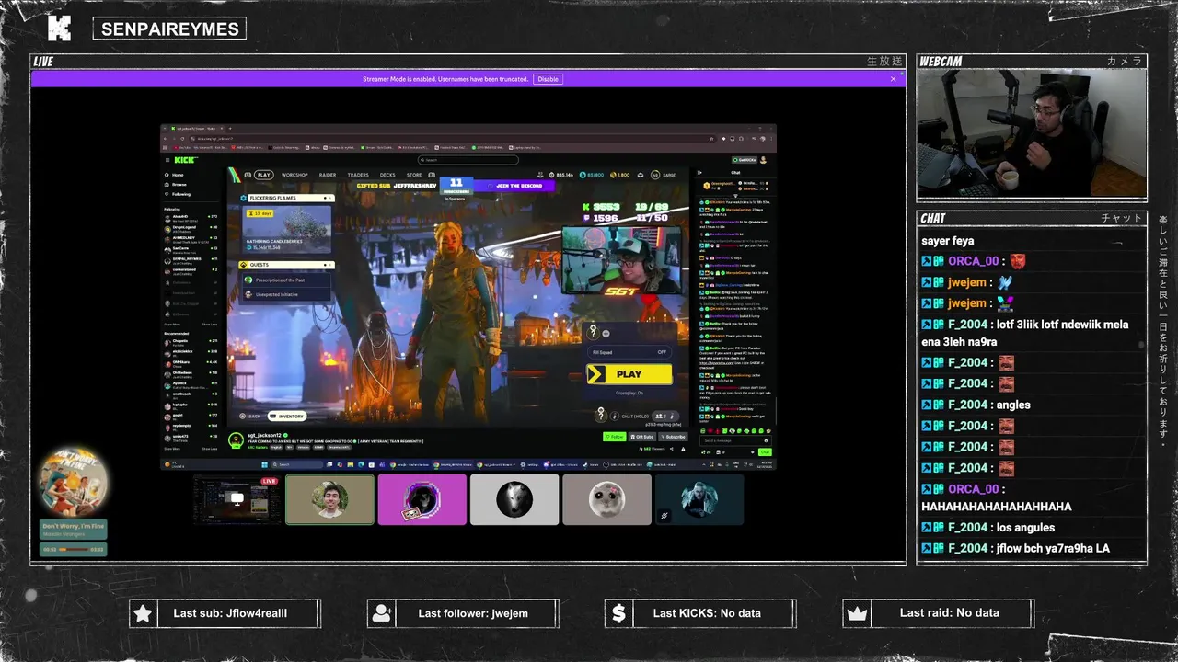Focus the Kick search field

[x=468, y=160]
